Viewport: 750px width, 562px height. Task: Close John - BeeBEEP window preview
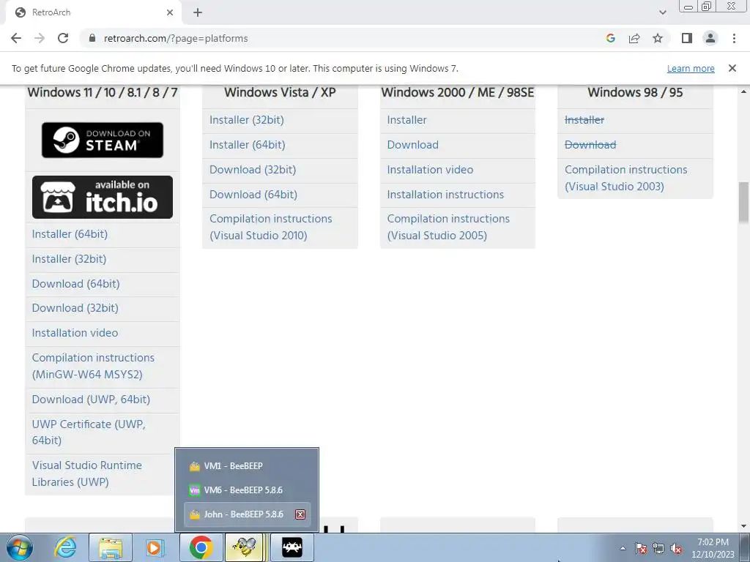coord(300,514)
